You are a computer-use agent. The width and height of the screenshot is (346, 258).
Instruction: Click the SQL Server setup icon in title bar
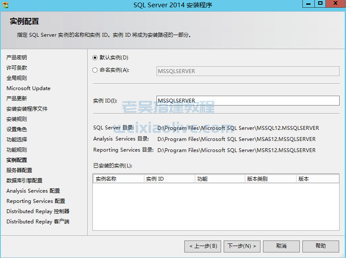point(5,5)
